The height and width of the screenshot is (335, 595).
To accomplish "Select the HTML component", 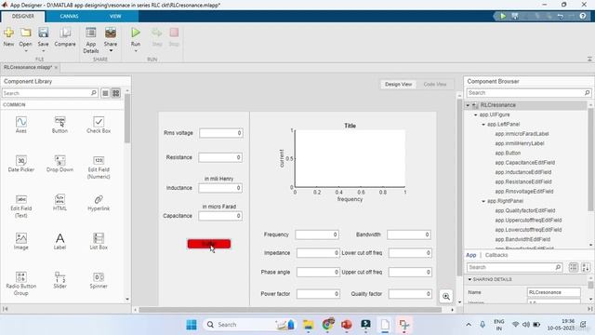I will coord(59,203).
